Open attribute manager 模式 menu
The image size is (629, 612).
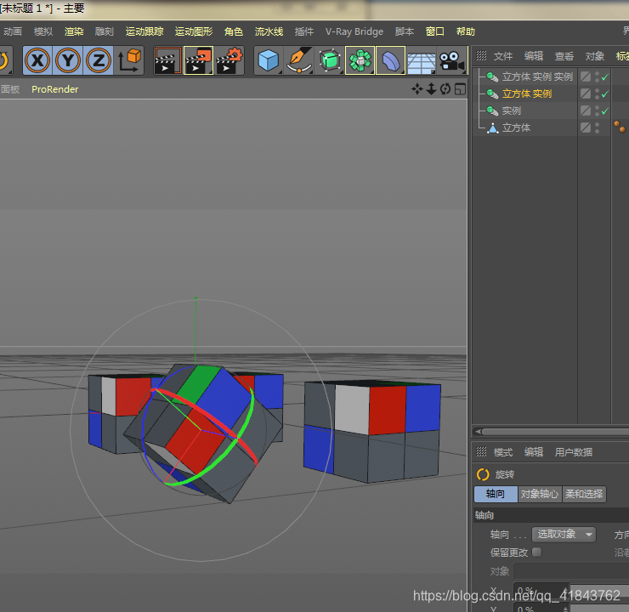pyautogui.click(x=503, y=452)
